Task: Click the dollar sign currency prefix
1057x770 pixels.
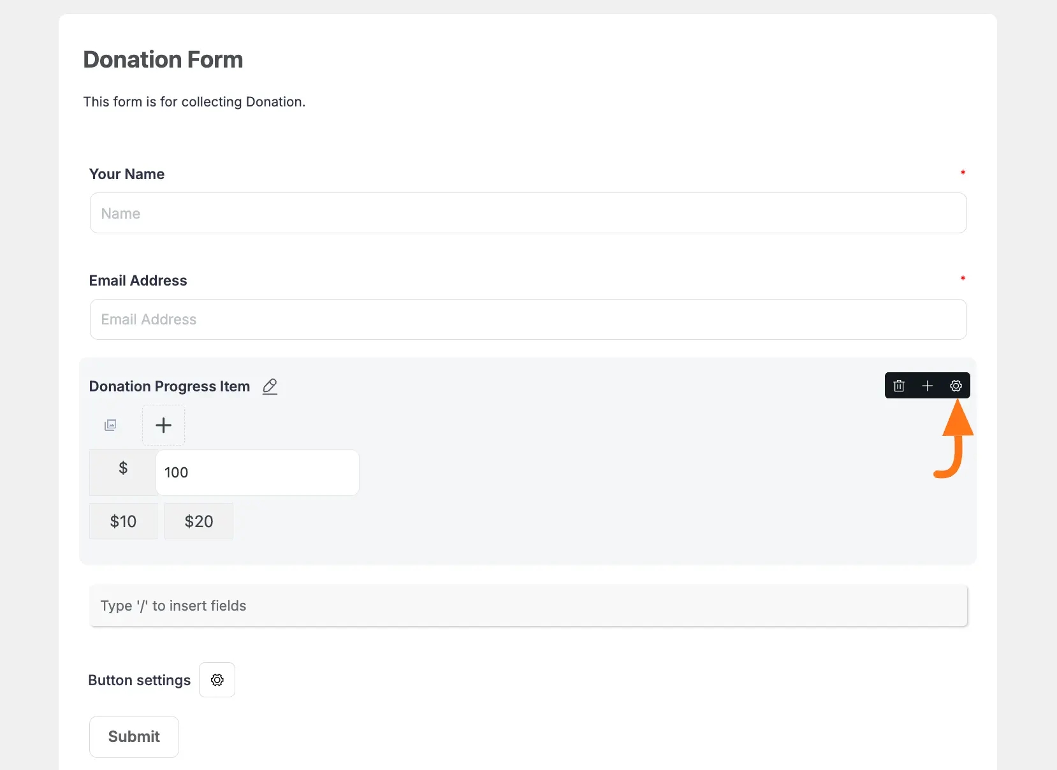Action: coord(122,469)
